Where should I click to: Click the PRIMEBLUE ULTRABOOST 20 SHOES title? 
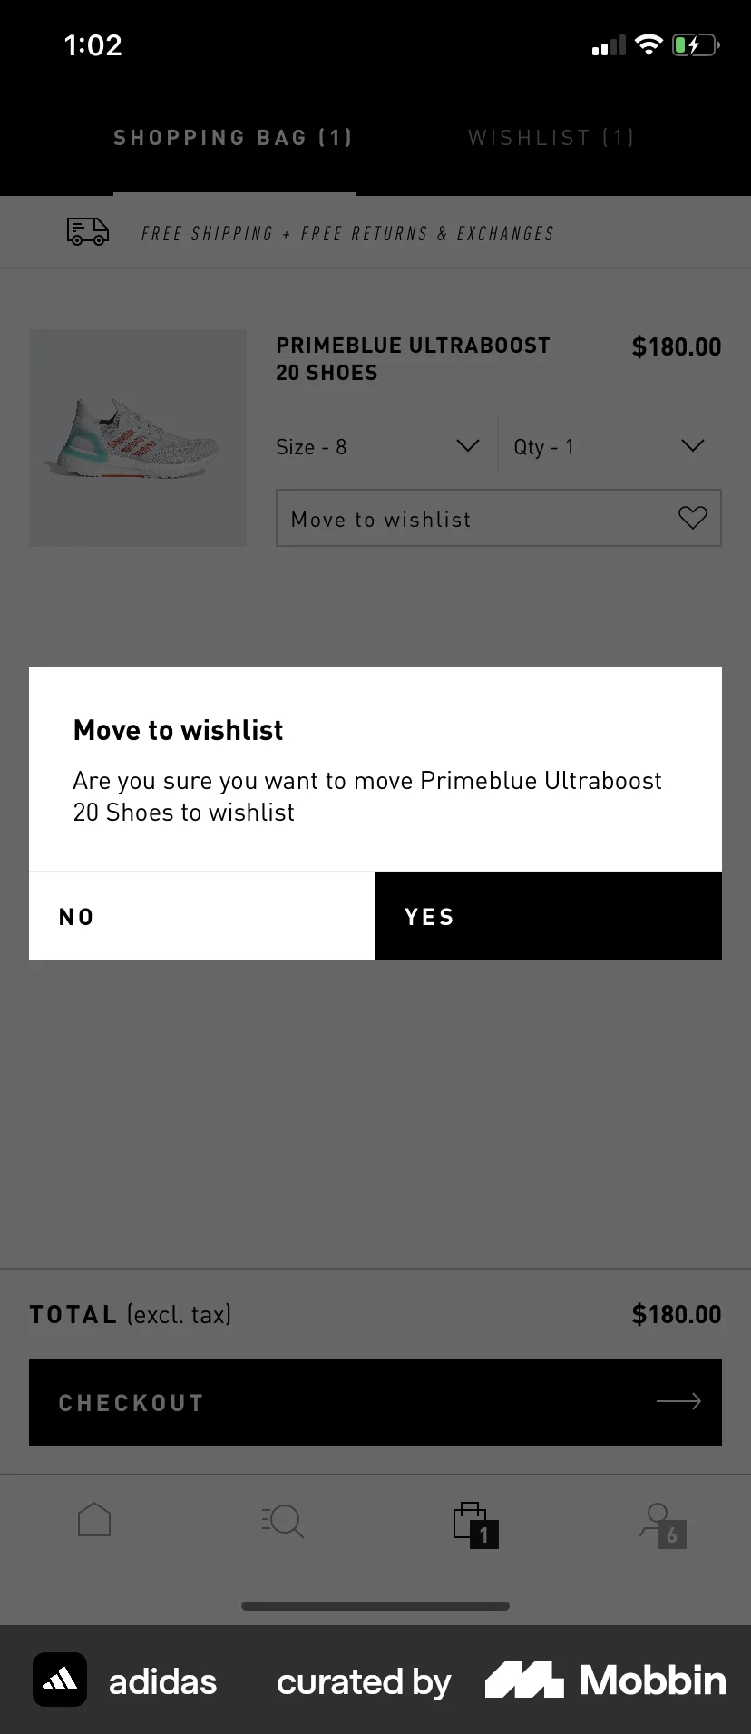click(x=413, y=358)
